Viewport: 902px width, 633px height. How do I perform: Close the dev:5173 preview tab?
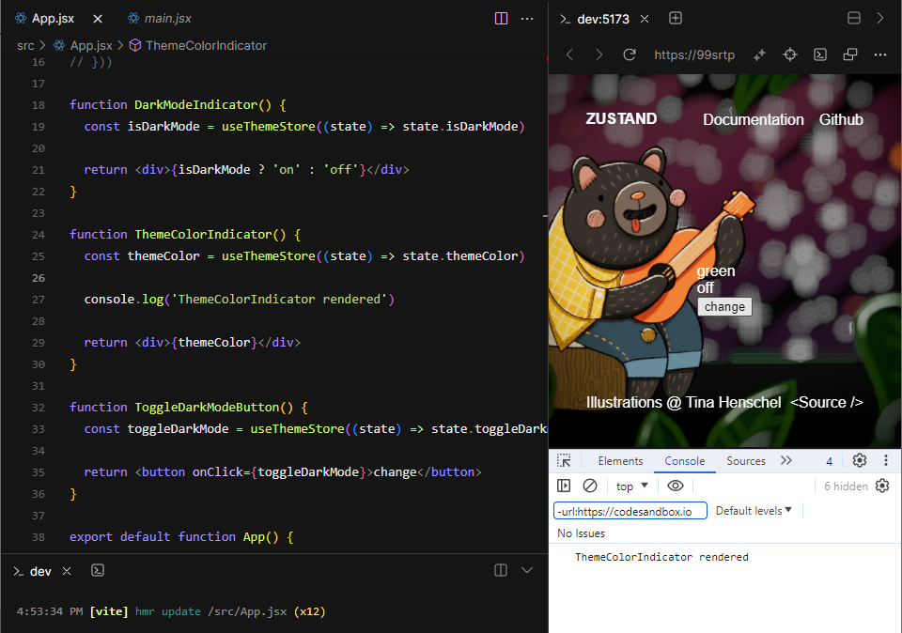(645, 19)
